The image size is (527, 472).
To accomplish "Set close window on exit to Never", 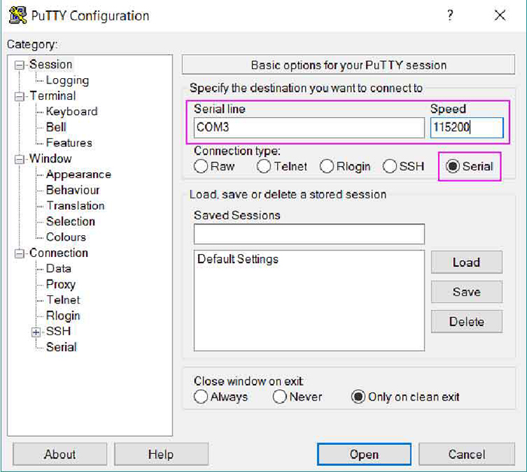I will pos(279,397).
